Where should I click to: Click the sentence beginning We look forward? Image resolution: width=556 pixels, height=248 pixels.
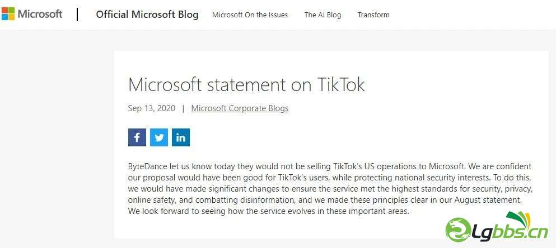click(x=268, y=212)
